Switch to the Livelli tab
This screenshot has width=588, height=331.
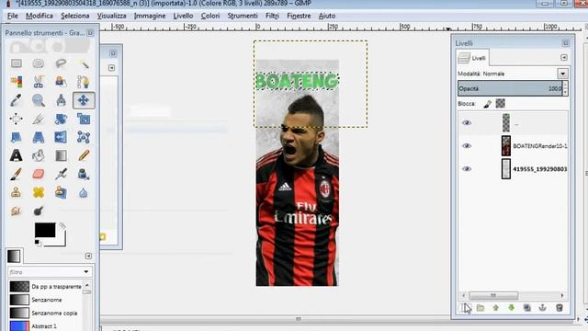pos(472,58)
